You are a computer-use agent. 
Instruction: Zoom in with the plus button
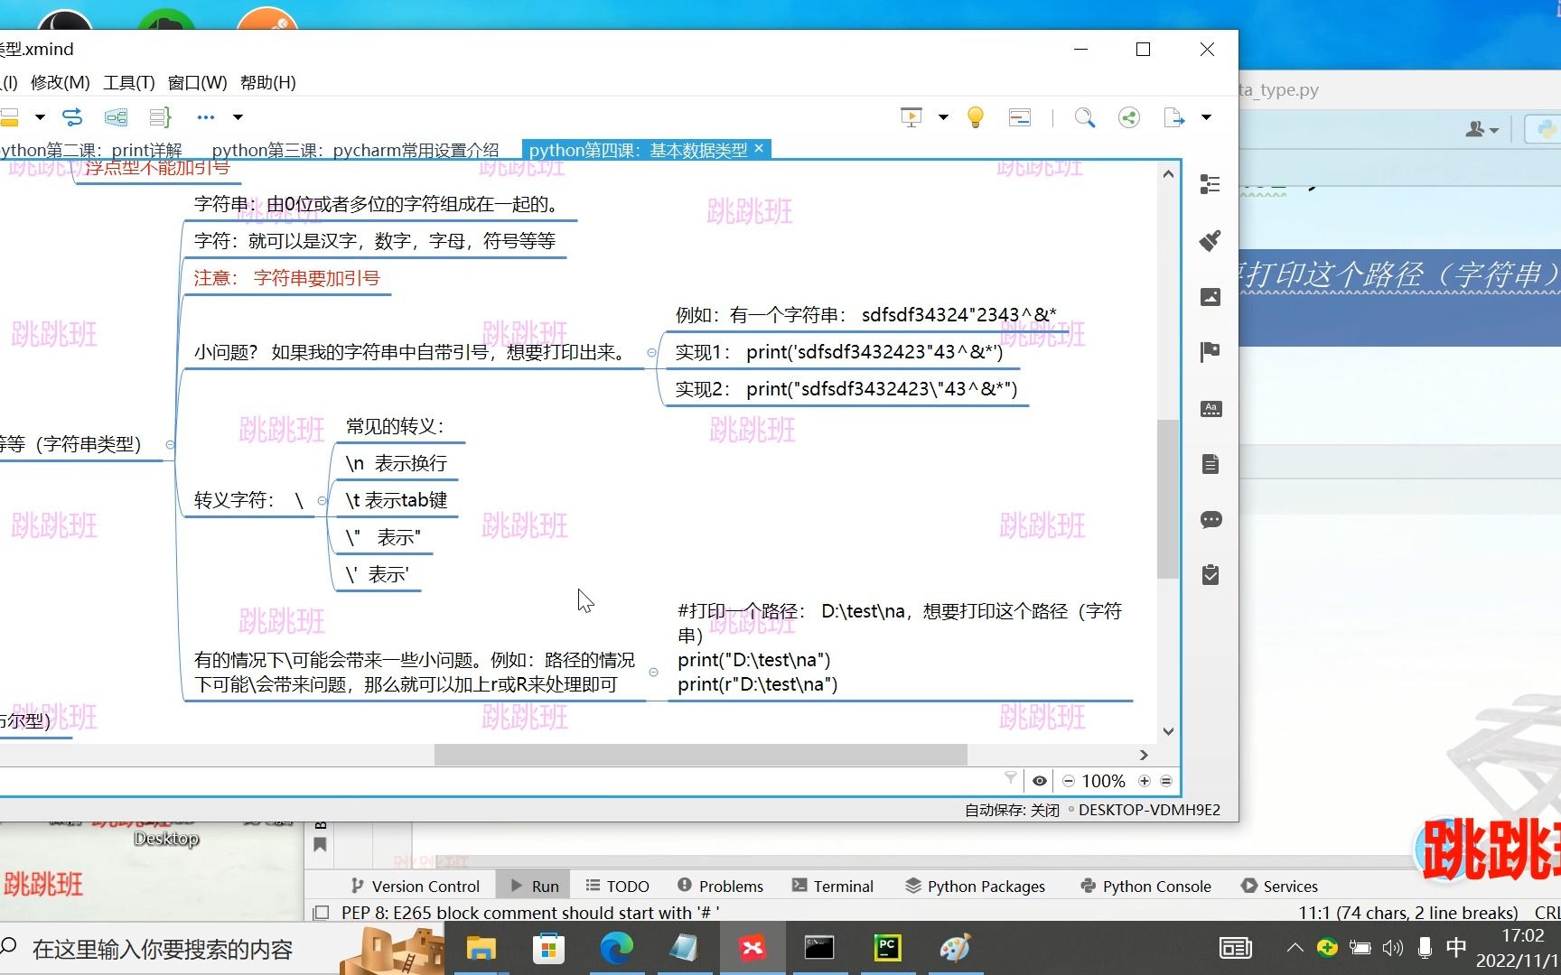pyautogui.click(x=1145, y=781)
